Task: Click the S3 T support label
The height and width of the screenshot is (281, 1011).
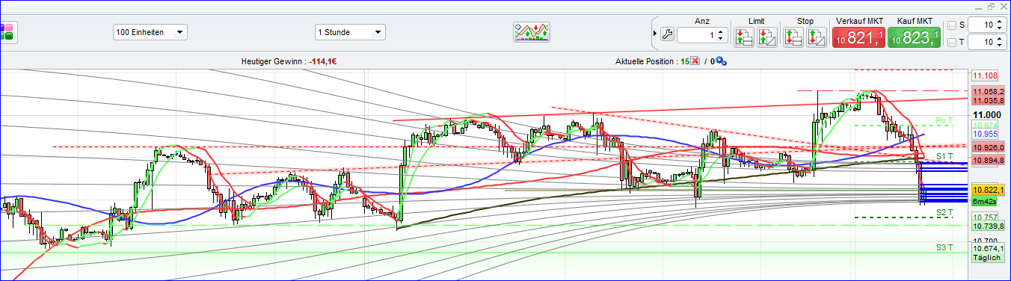Action: [x=945, y=247]
